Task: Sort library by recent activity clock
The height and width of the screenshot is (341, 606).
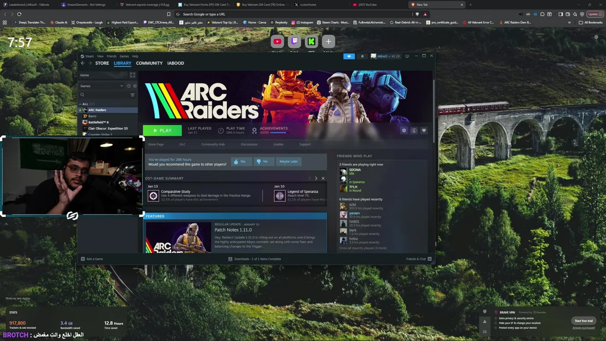Action: pos(128,86)
